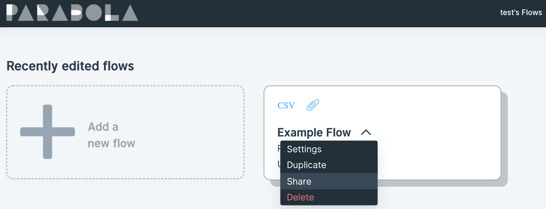Image resolution: width=546 pixels, height=209 pixels.
Task: Click the paperclip attachment icon
Action: coord(313,106)
